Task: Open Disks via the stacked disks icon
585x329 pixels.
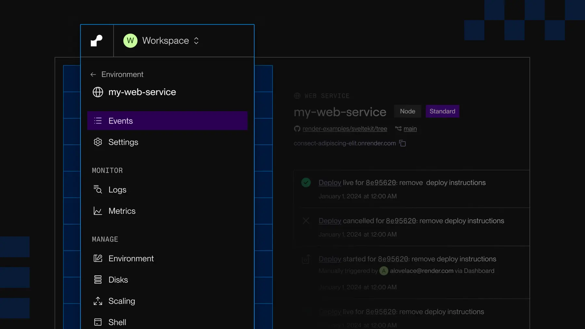Action: point(97,280)
